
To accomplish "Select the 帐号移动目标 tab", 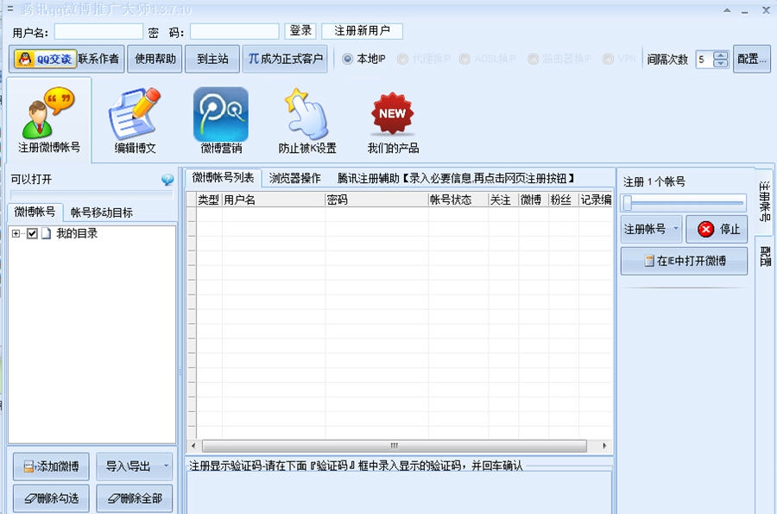I will pyautogui.click(x=102, y=213).
